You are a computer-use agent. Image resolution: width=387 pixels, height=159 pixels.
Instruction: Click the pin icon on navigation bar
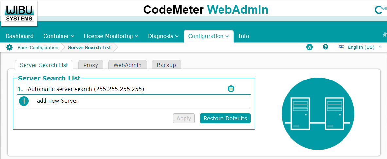pyautogui.click(x=384, y=35)
